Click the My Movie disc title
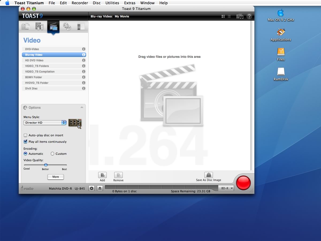The width and height of the screenshot is (321, 241). (x=122, y=16)
